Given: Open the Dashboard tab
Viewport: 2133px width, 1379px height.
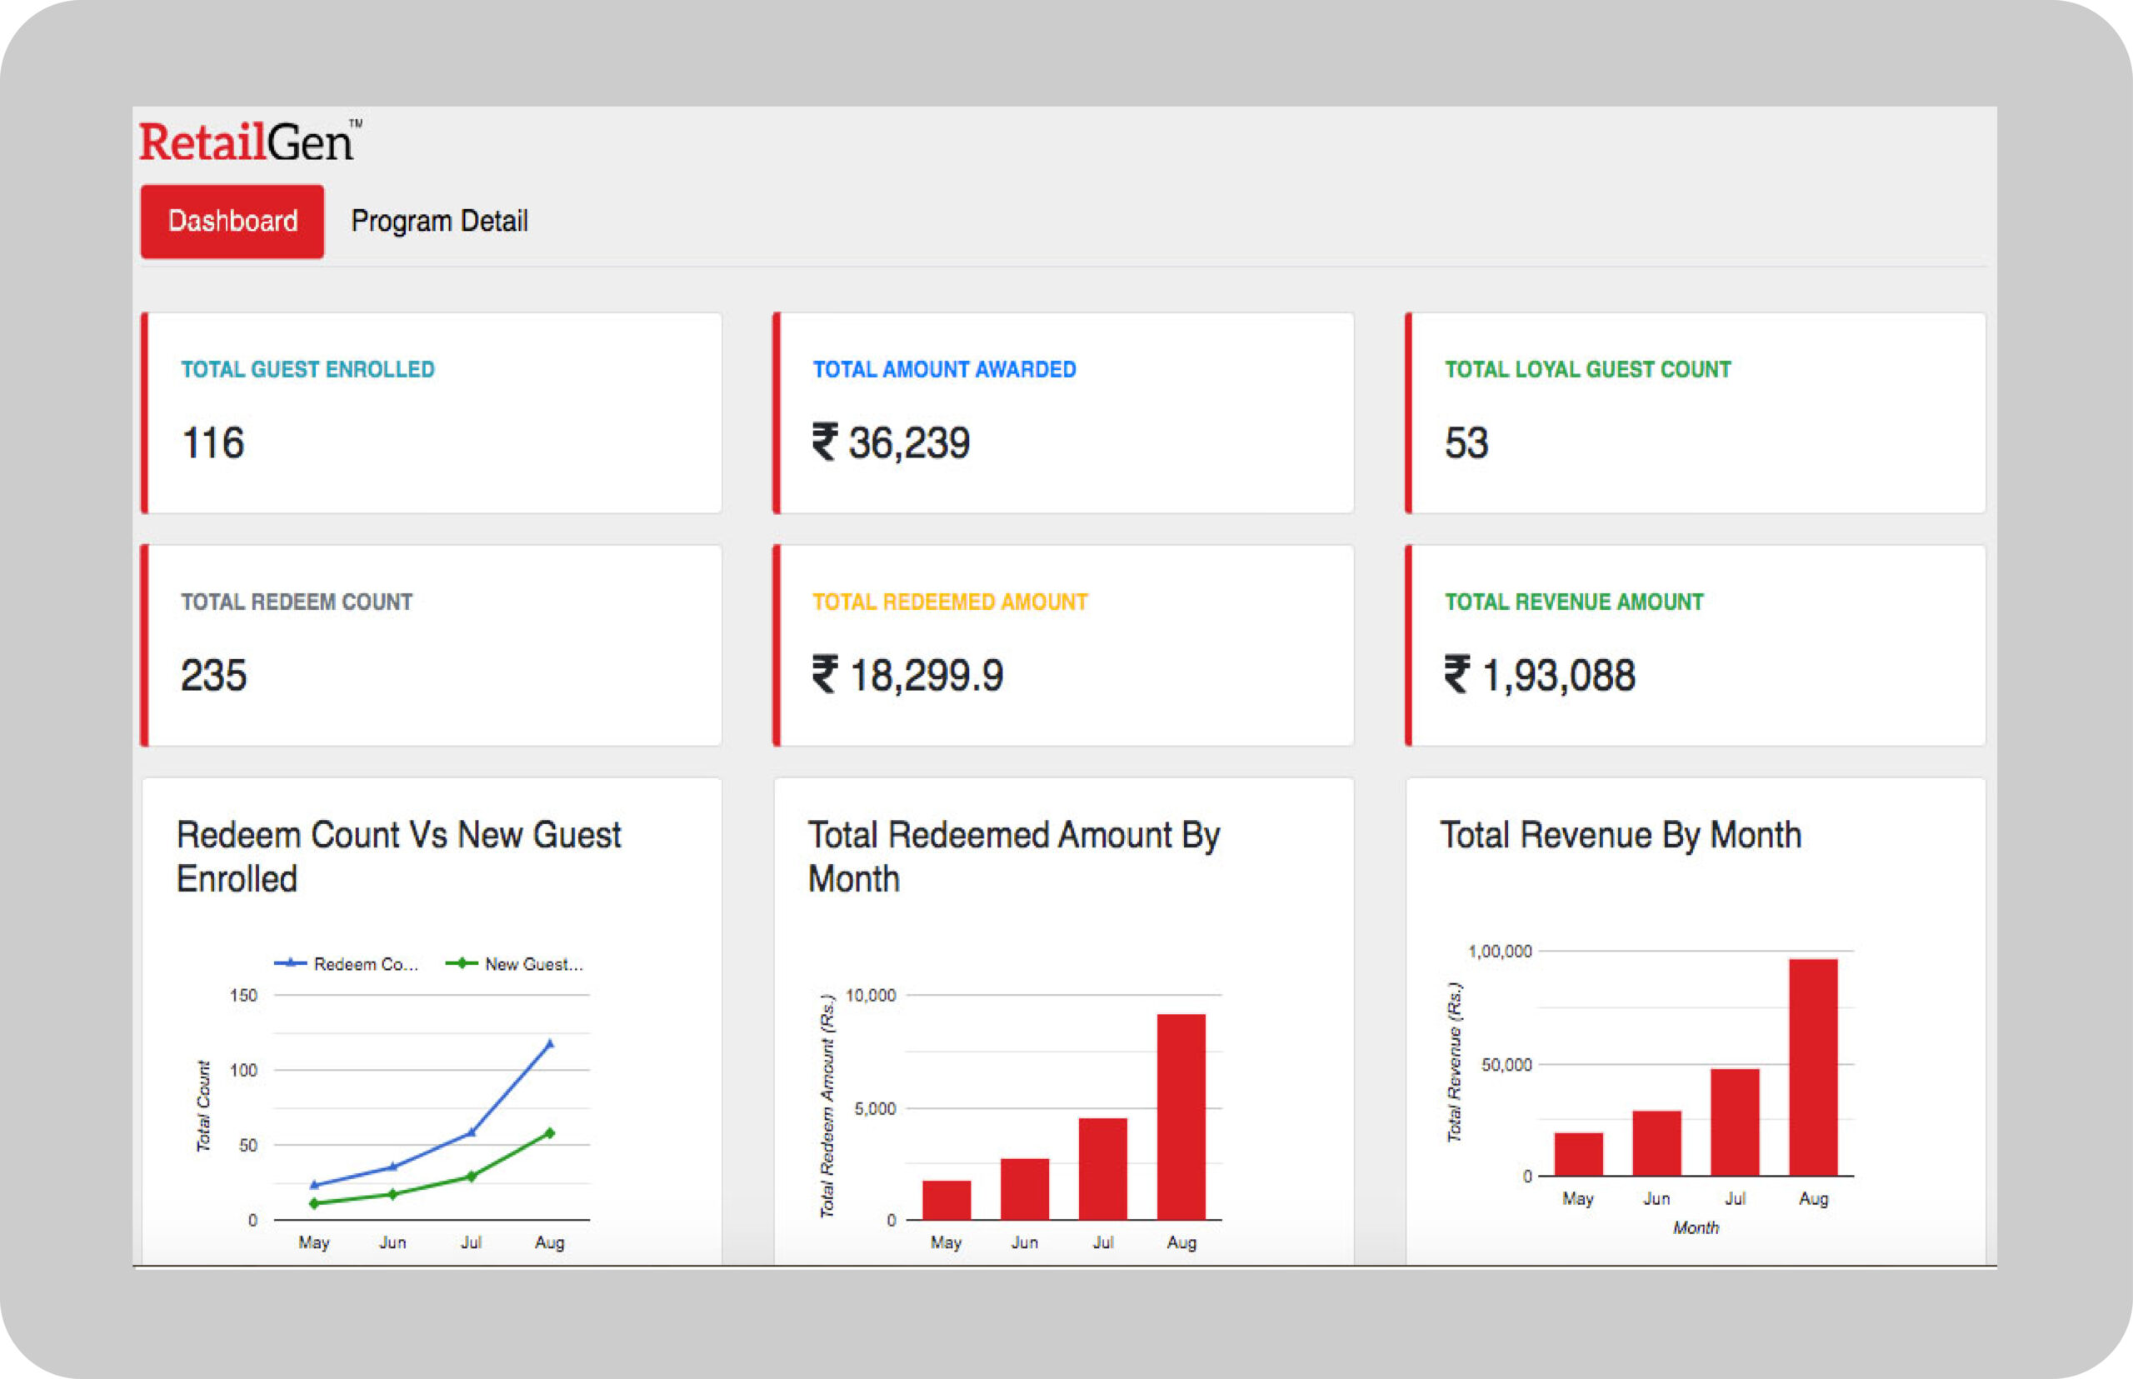Looking at the screenshot, I should 232,221.
